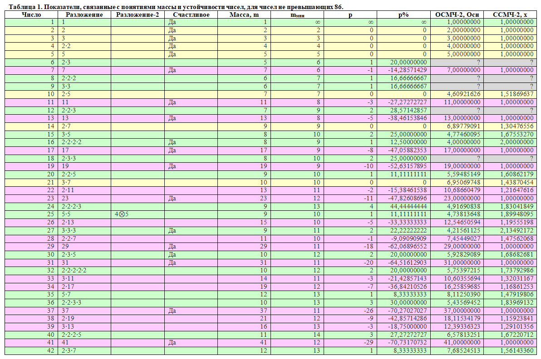Select the value "10,60355694"
This screenshot has height=359, width=541.
click(462, 278)
